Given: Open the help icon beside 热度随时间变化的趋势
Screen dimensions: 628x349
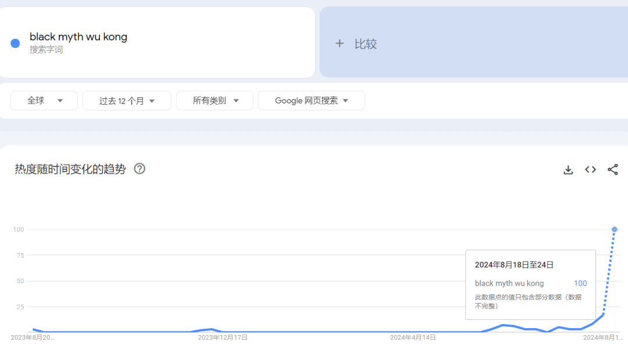Looking at the screenshot, I should coord(140,169).
